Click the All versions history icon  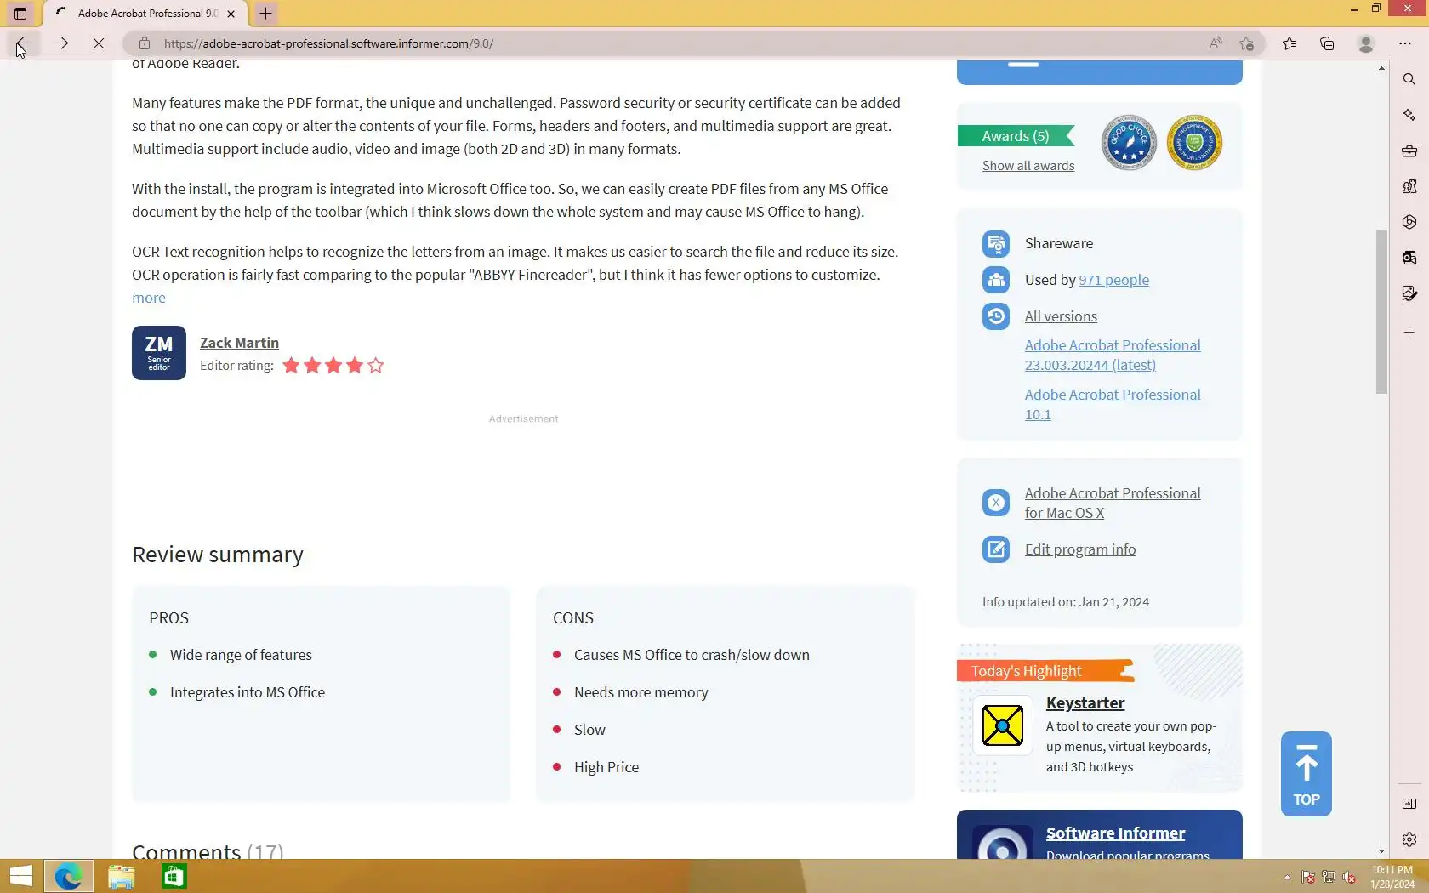[x=996, y=316]
